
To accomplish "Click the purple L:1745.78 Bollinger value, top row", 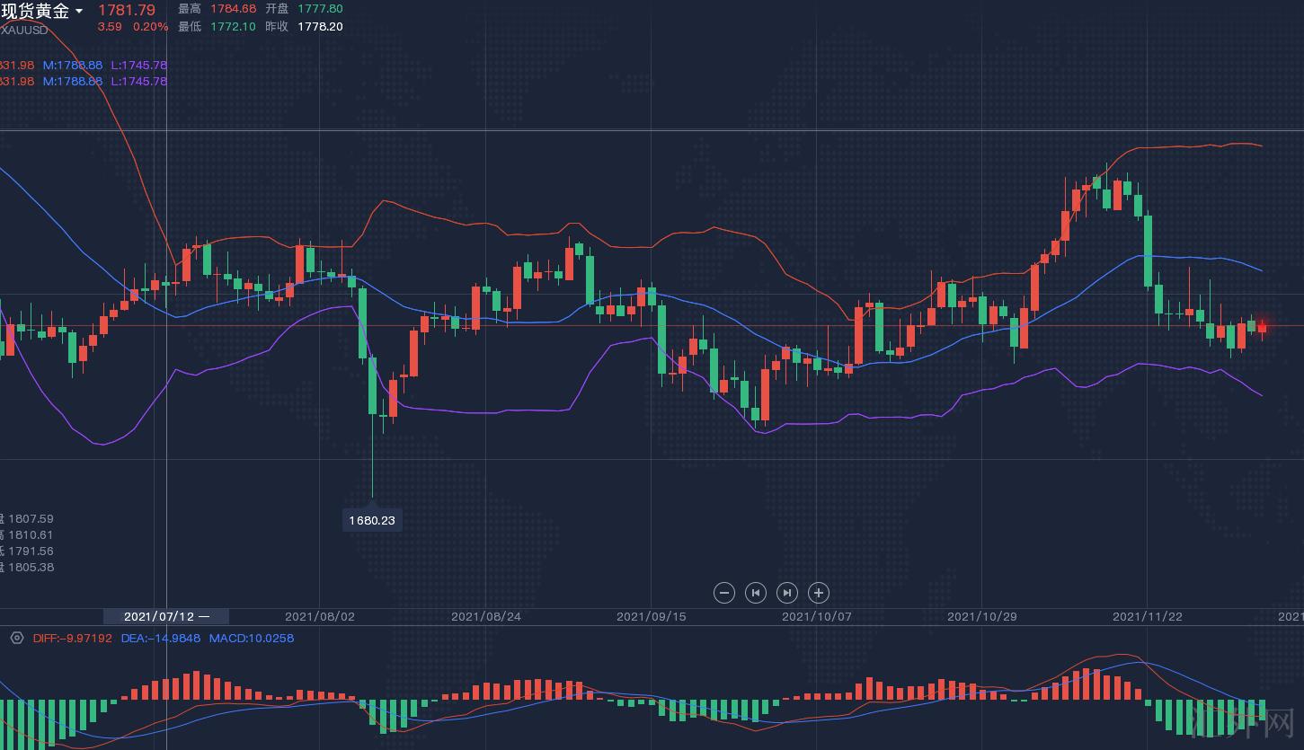I will (138, 66).
